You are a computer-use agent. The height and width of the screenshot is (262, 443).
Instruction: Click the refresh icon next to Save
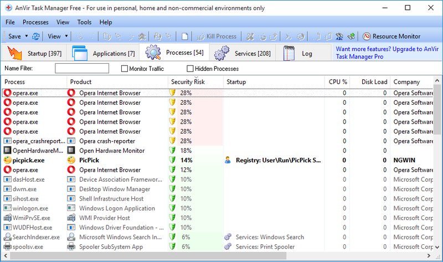[36, 37]
